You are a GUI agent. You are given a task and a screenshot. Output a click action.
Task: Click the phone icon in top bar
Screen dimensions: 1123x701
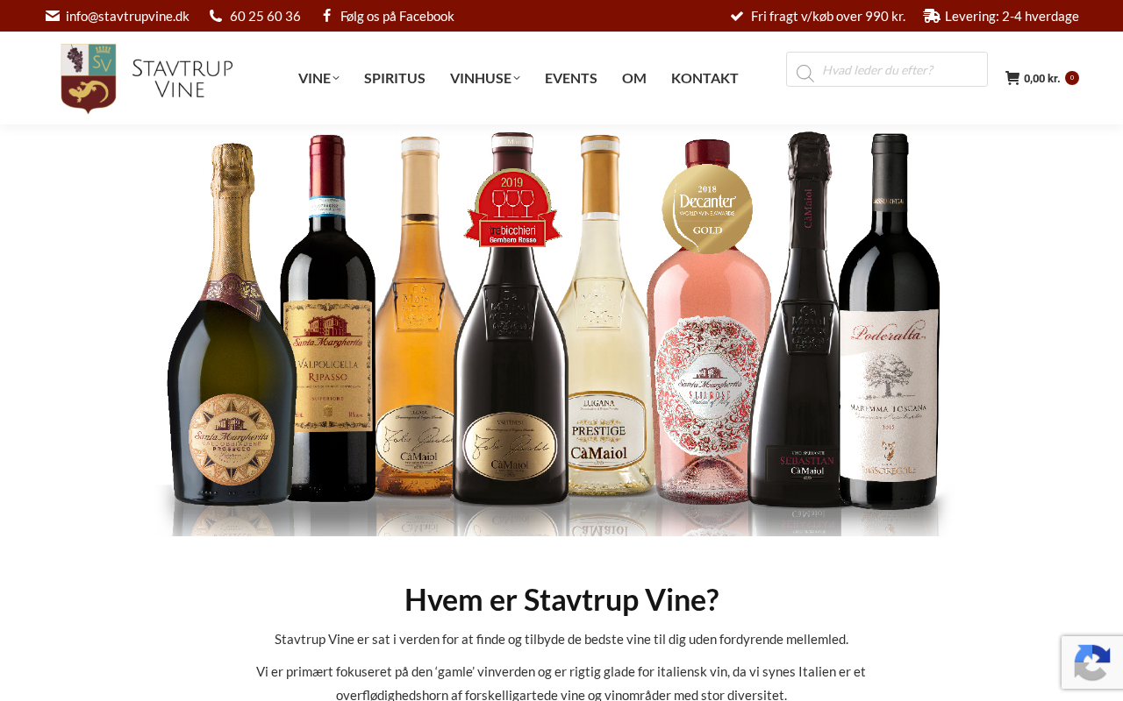[x=216, y=16]
